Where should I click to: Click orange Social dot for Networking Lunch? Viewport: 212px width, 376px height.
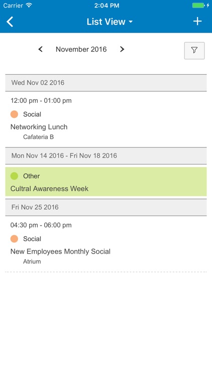[x=14, y=114]
